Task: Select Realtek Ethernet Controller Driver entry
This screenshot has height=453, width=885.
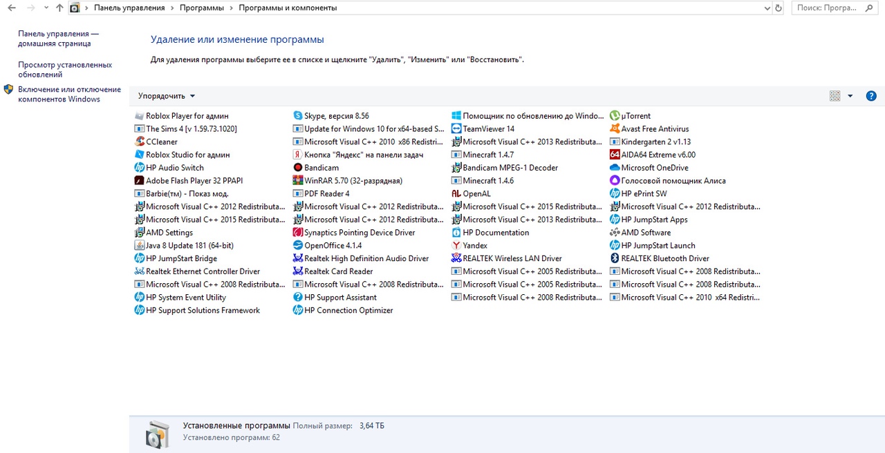Action: 197,271
